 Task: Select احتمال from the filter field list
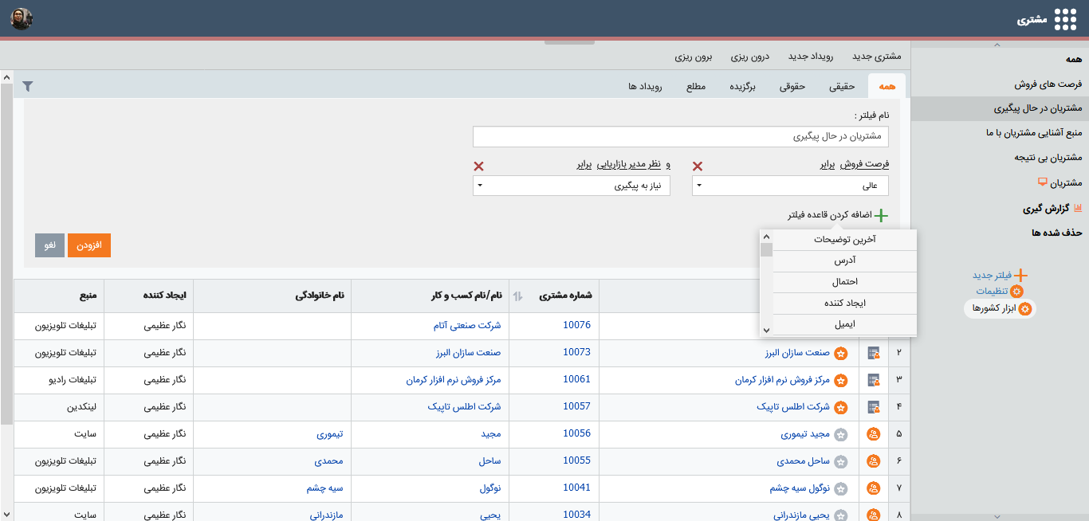[844, 282]
